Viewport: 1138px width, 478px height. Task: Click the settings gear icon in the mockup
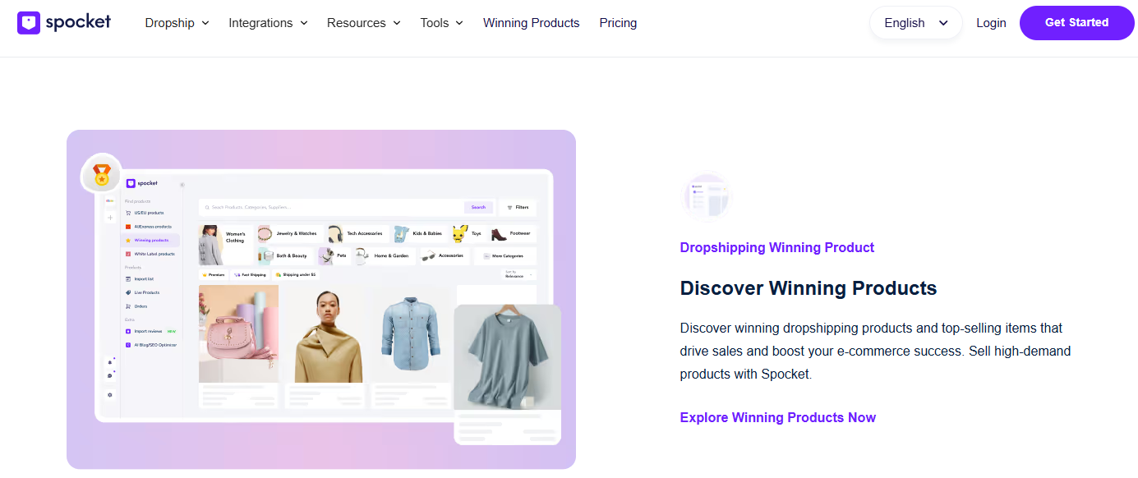[x=110, y=395]
